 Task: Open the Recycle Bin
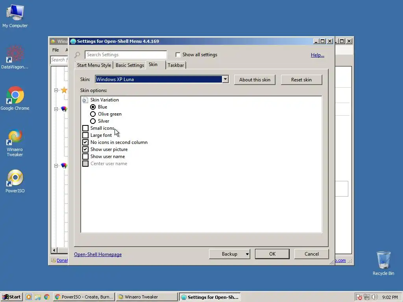(x=383, y=263)
